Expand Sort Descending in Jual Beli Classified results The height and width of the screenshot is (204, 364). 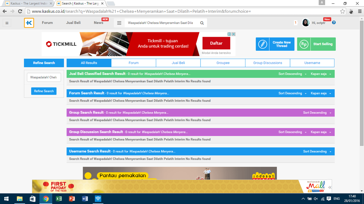click(x=292, y=74)
